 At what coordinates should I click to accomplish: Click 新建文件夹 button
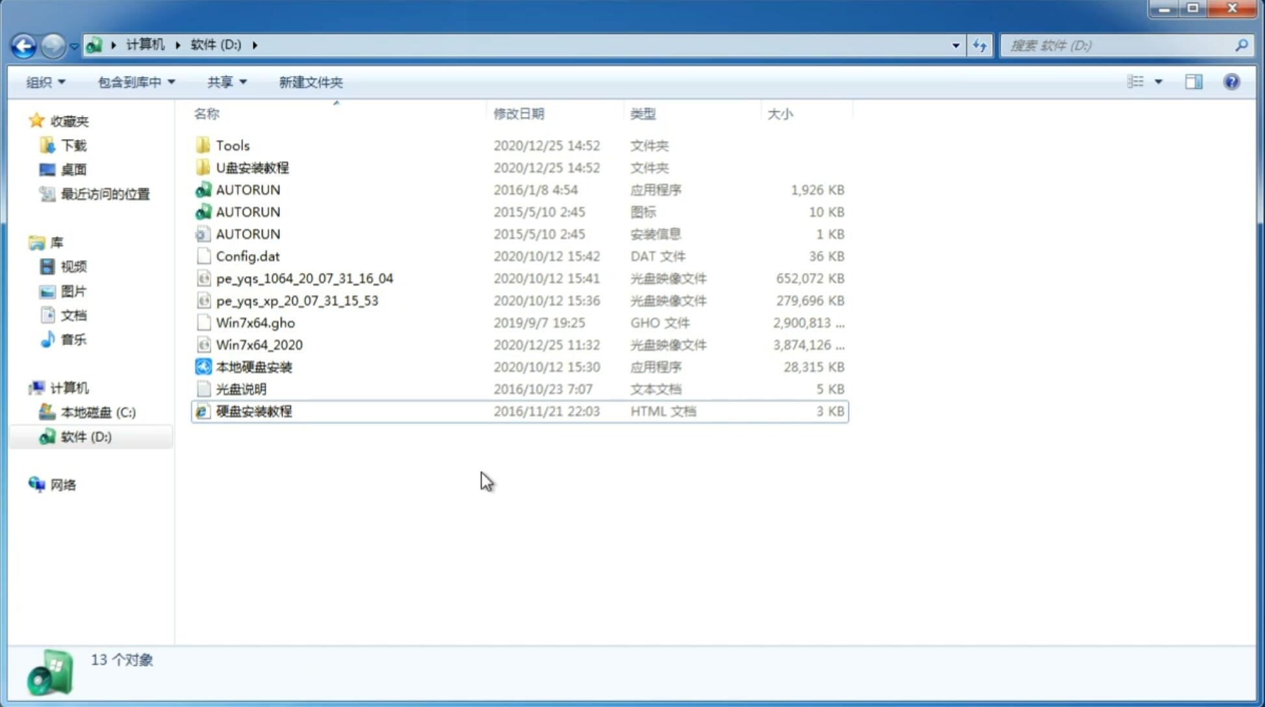310,82
